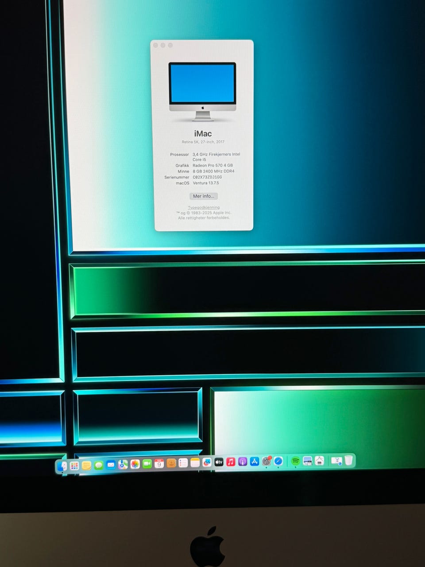Launch Messages from the Dock
Screen dimensions: 425x567
pos(99,465)
